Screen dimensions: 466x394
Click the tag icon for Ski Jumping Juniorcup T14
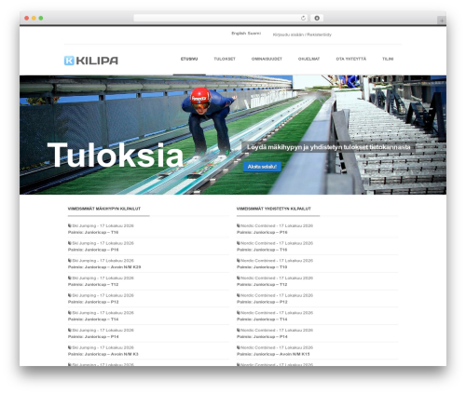pos(70,313)
